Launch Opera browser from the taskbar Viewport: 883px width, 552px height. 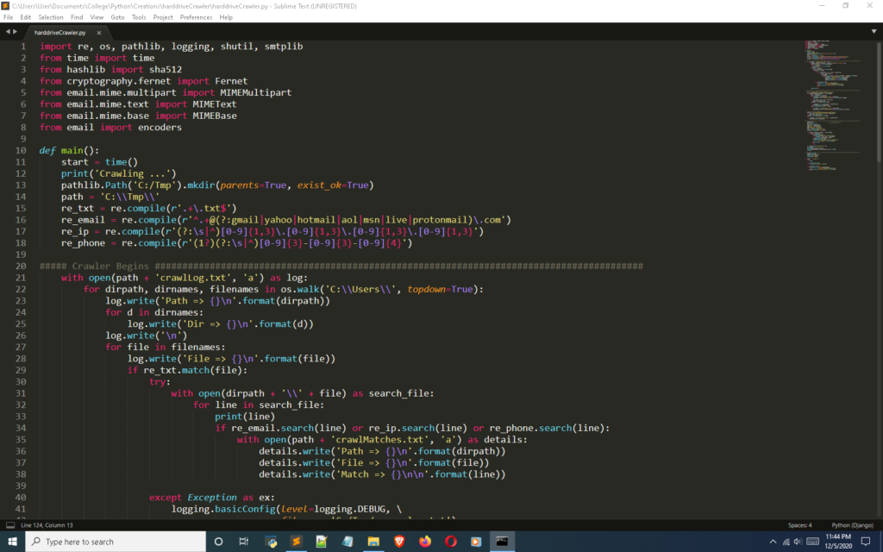(450, 542)
